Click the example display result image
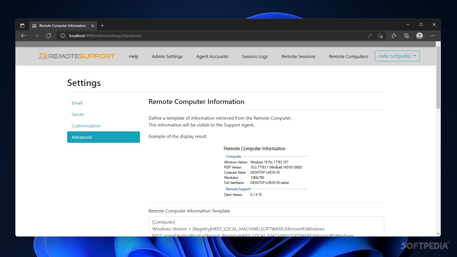This screenshot has height=257, width=457. [x=266, y=172]
